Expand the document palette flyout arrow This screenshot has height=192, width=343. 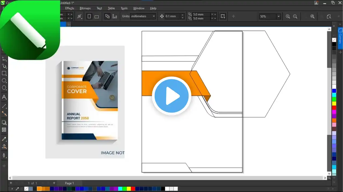pos(12,189)
